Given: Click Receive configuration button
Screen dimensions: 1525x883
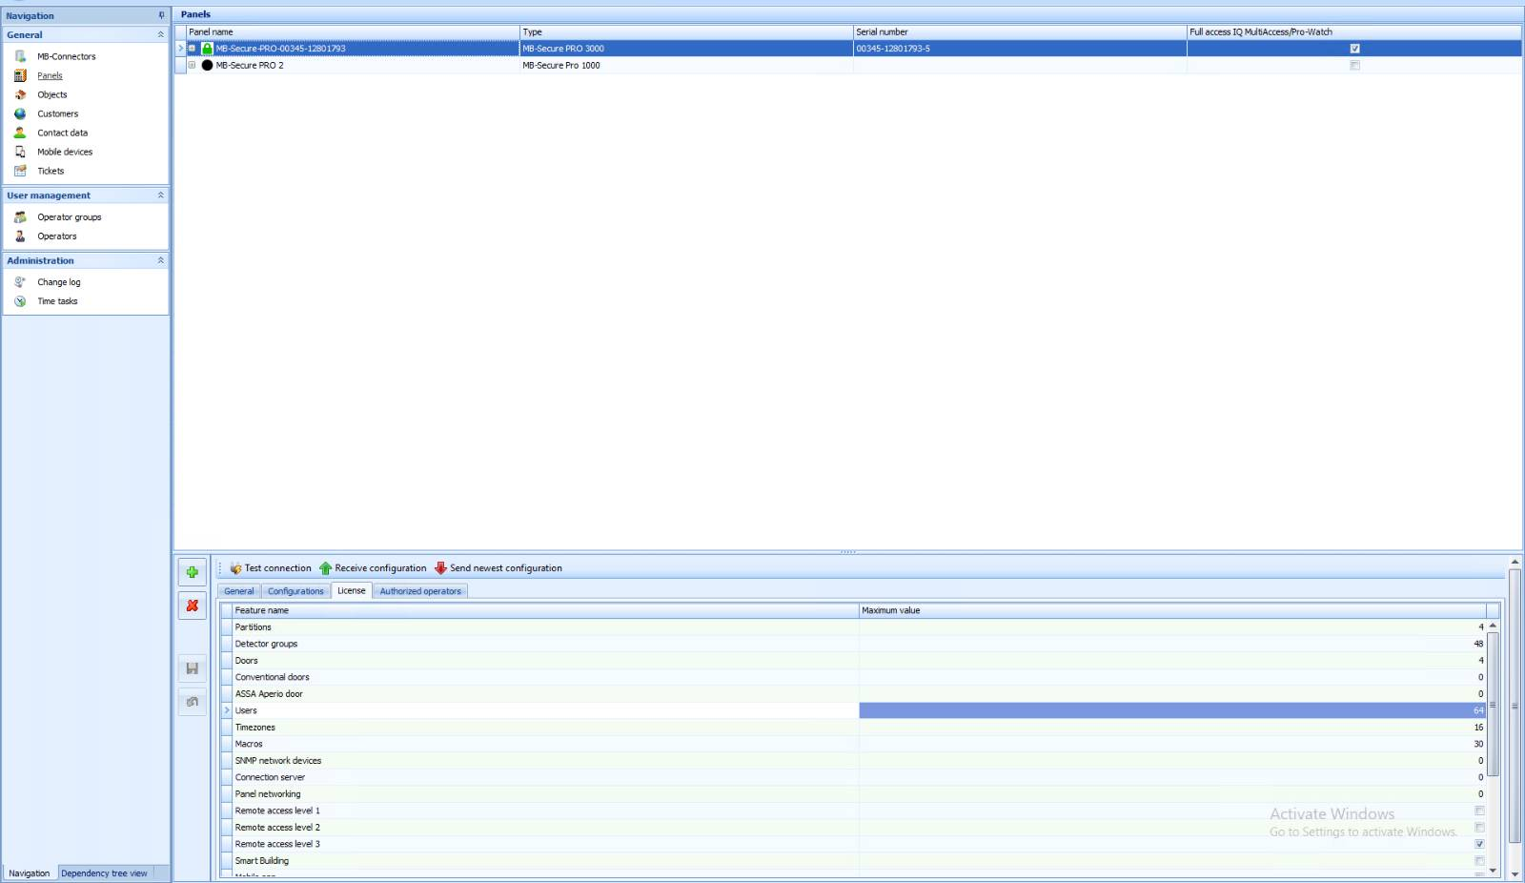Looking at the screenshot, I should pyautogui.click(x=373, y=568).
